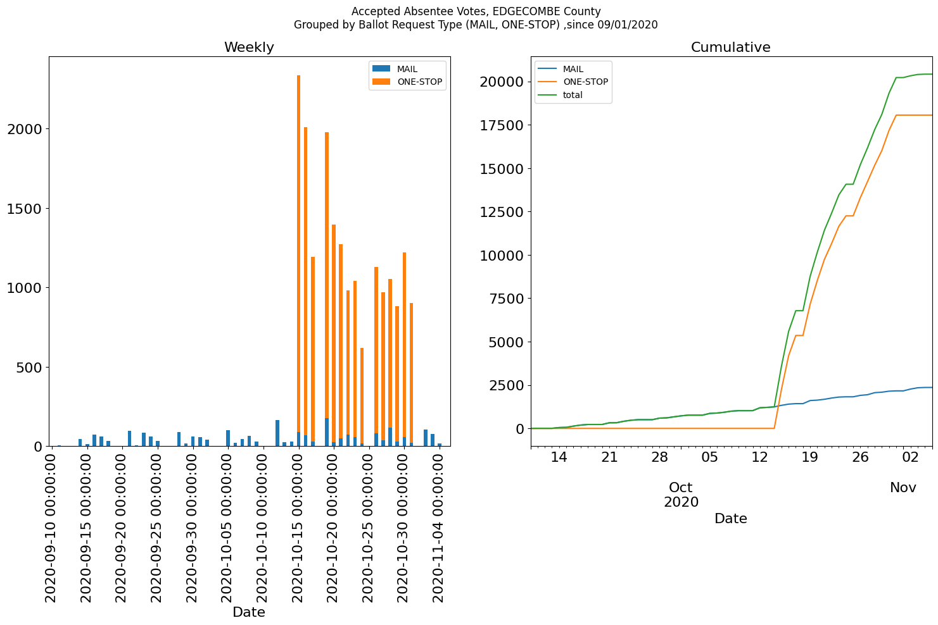Click the x-axis date label '2020-09-30 00:00:00'
Viewport: 938px width, 625px height.
[x=193, y=527]
